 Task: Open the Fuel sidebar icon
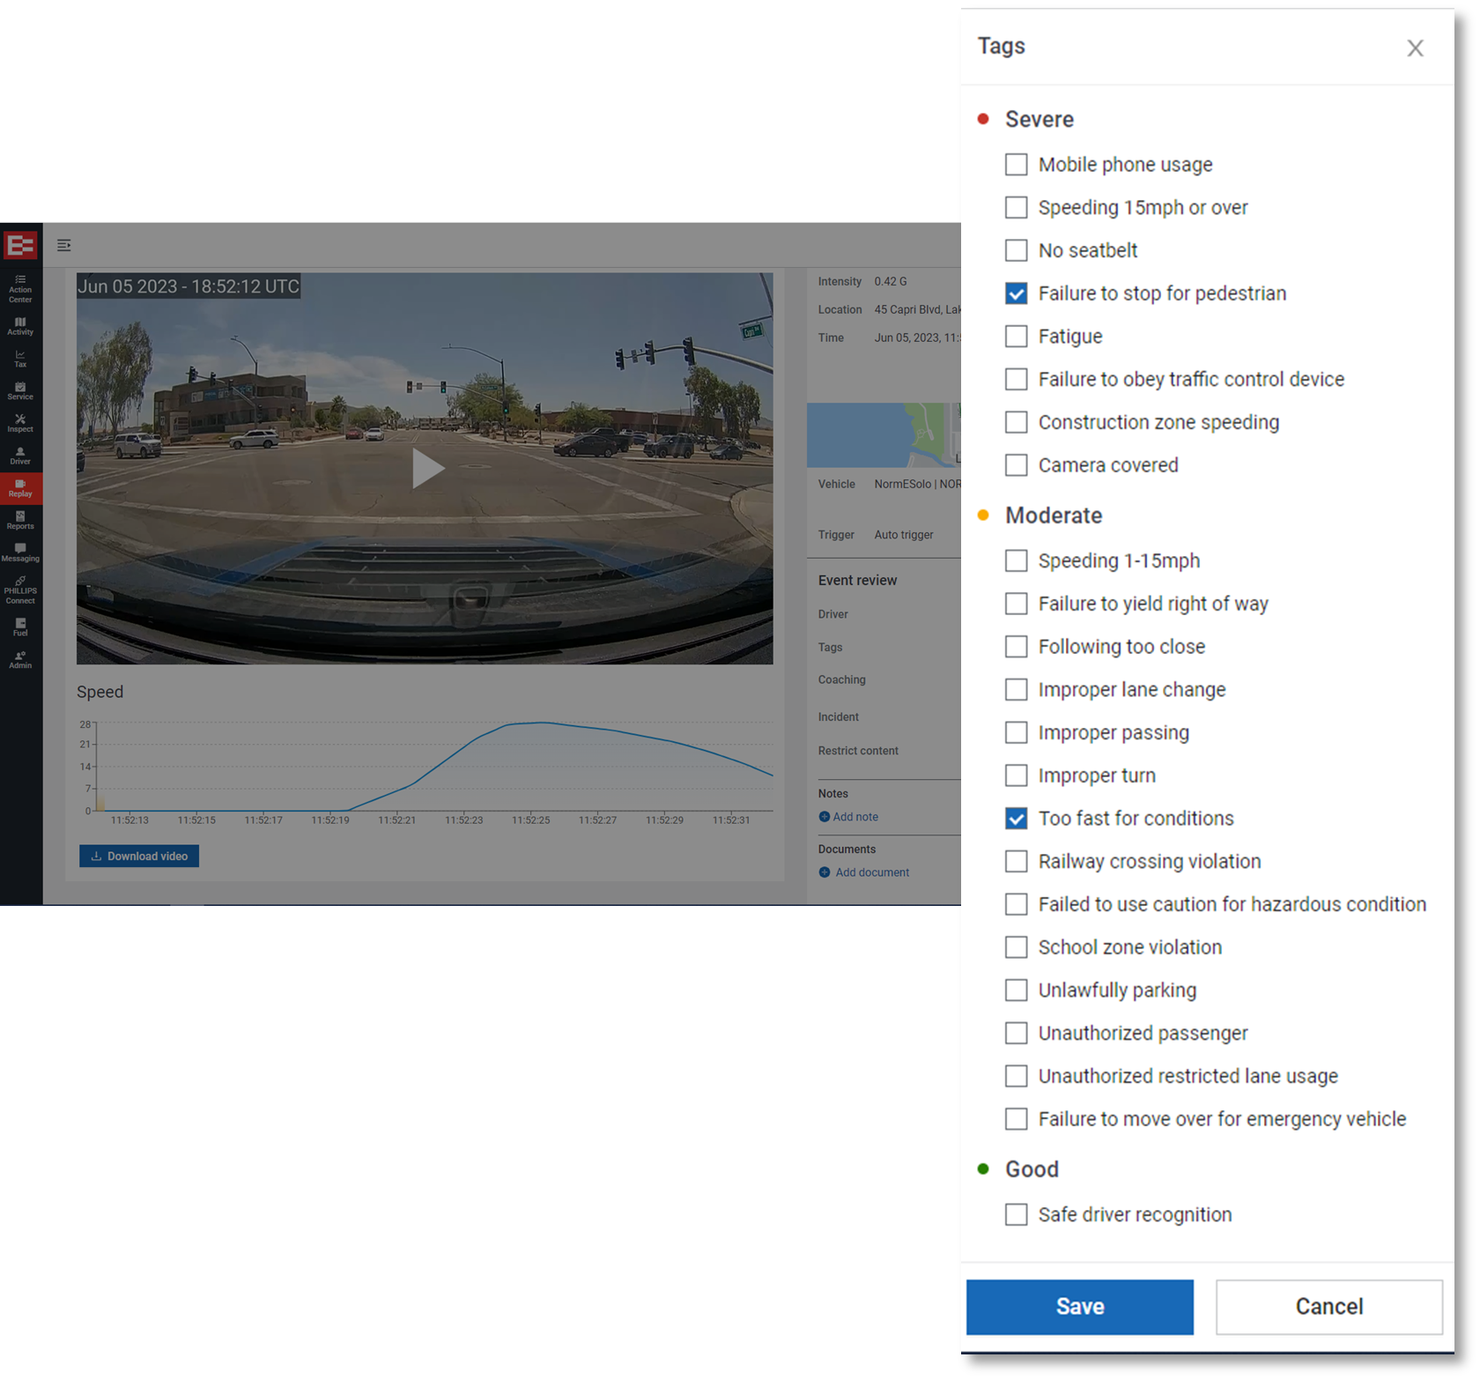(20, 627)
